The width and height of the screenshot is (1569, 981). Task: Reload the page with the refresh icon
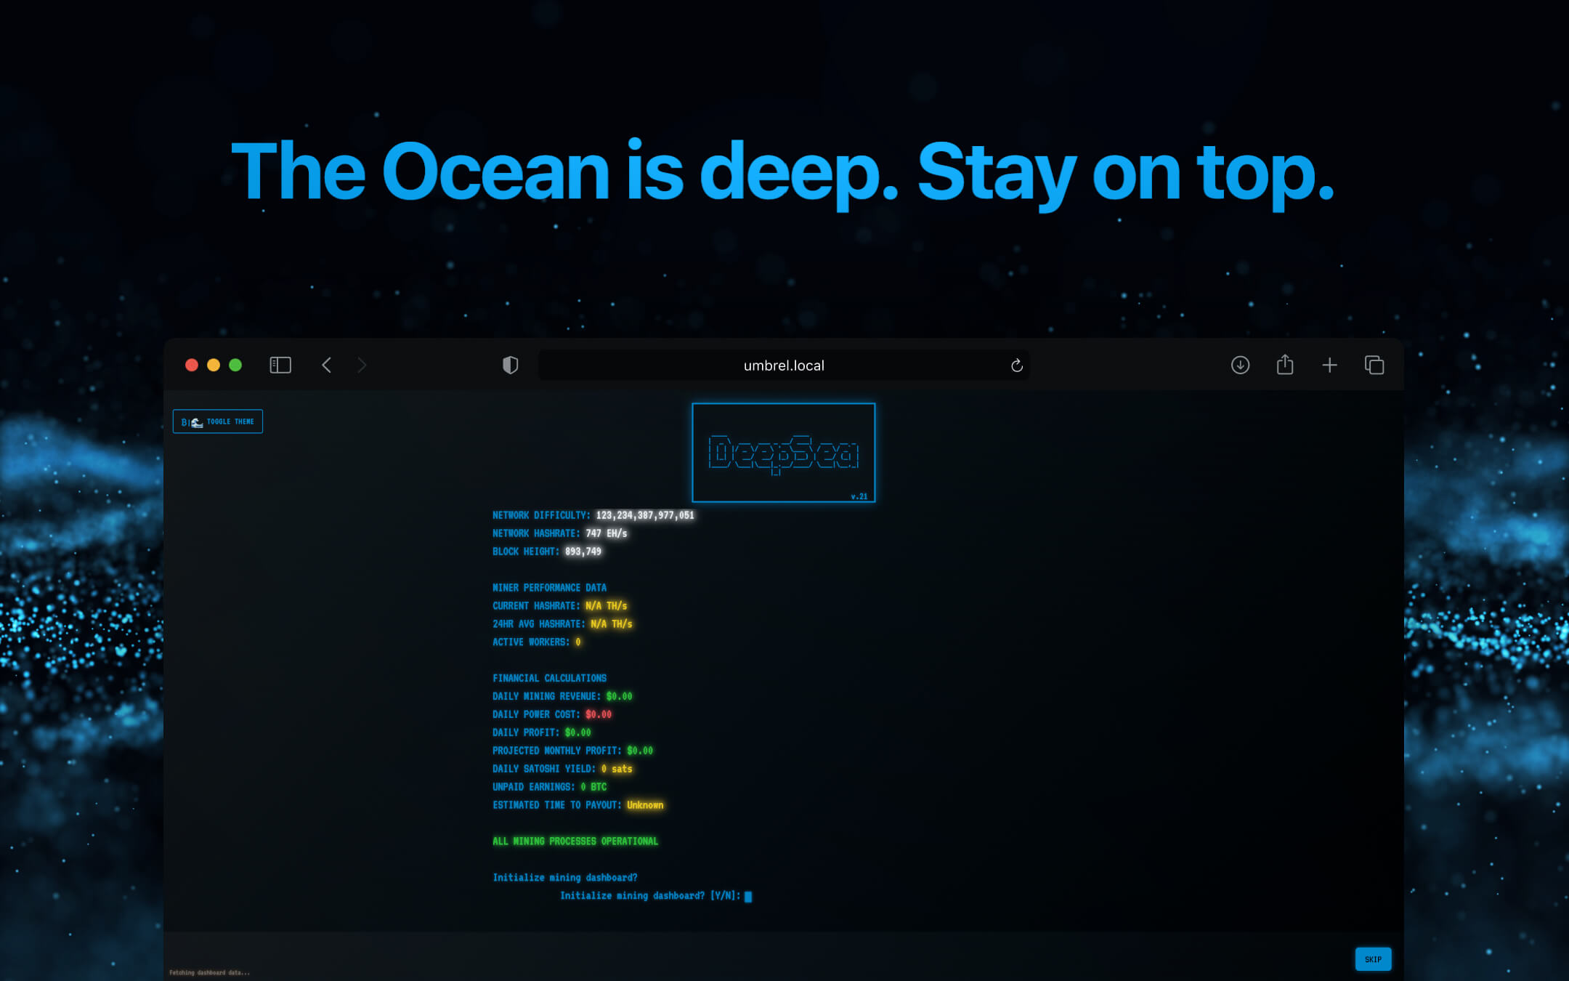coord(1016,366)
